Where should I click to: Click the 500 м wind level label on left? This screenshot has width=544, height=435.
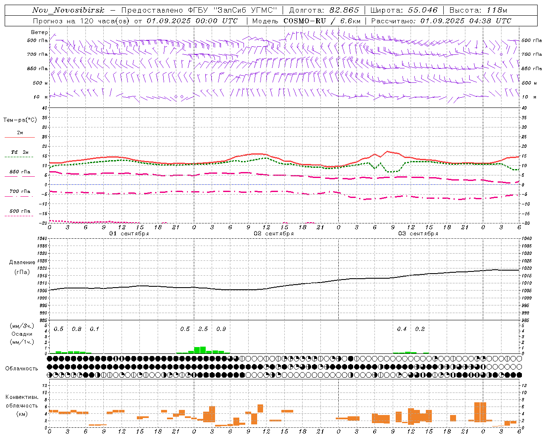pos(40,83)
